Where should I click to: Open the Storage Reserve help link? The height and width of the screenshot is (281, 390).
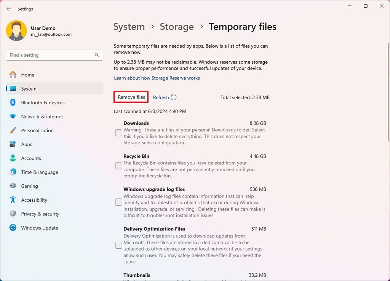pyautogui.click(x=157, y=78)
